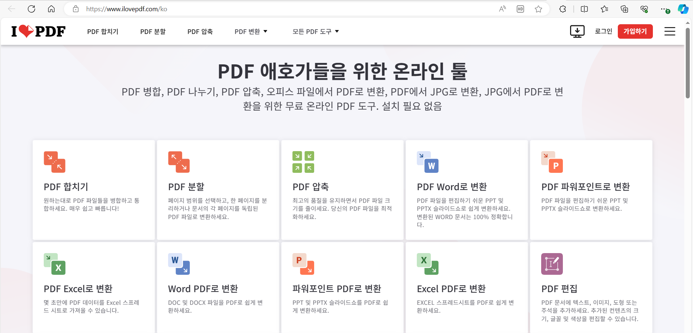
Task: Open the Word PDF로 변환 card title
Action: click(203, 289)
